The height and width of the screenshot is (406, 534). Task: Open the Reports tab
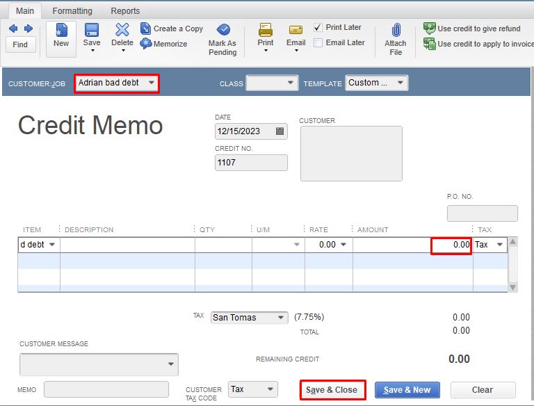(x=125, y=11)
